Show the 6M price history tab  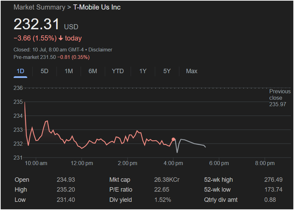coord(93,71)
